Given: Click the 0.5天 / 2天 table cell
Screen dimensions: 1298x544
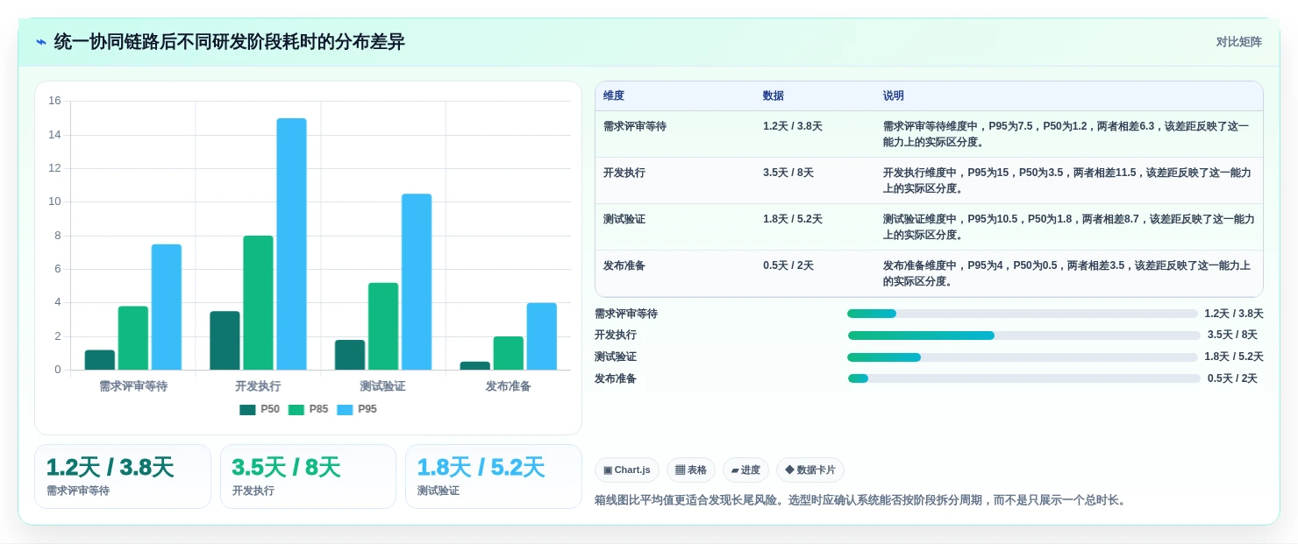Looking at the screenshot, I should pyautogui.click(x=815, y=273).
